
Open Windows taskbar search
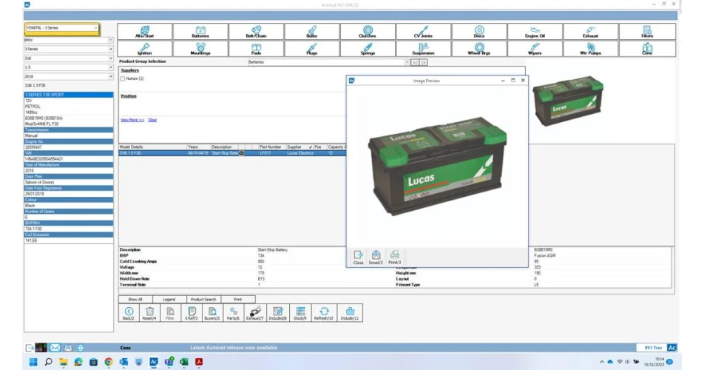[49, 362]
